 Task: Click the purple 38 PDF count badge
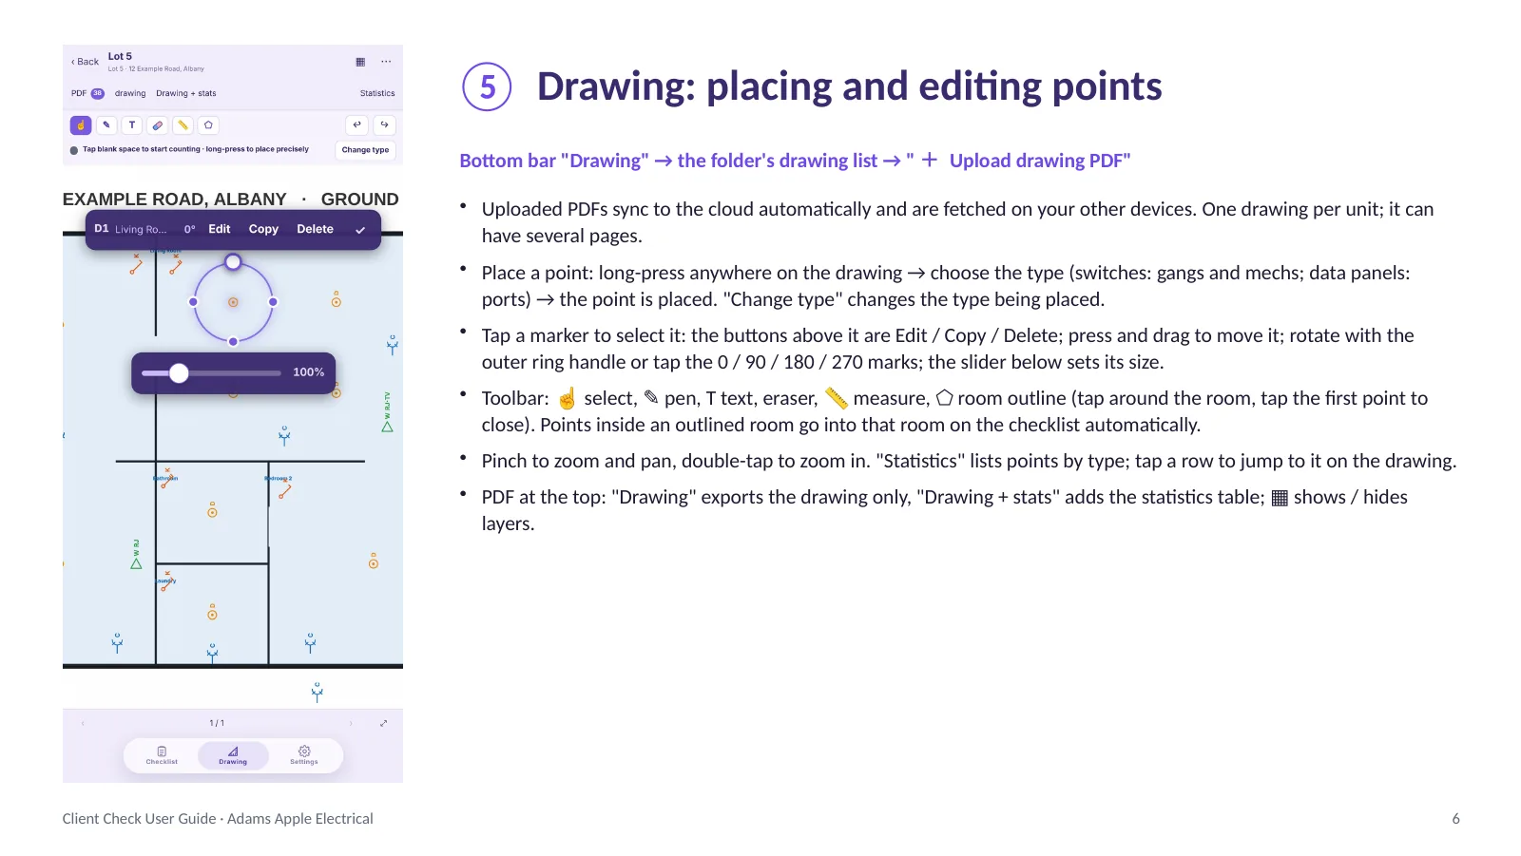click(x=97, y=94)
